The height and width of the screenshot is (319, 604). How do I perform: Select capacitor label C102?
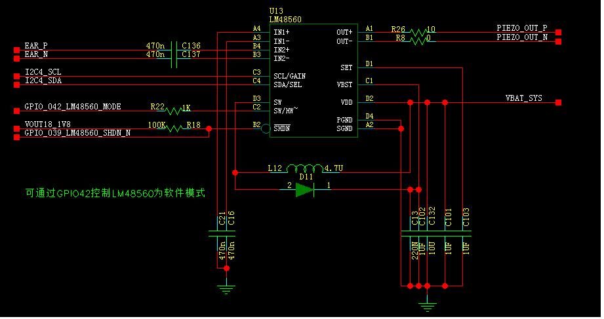(x=422, y=217)
